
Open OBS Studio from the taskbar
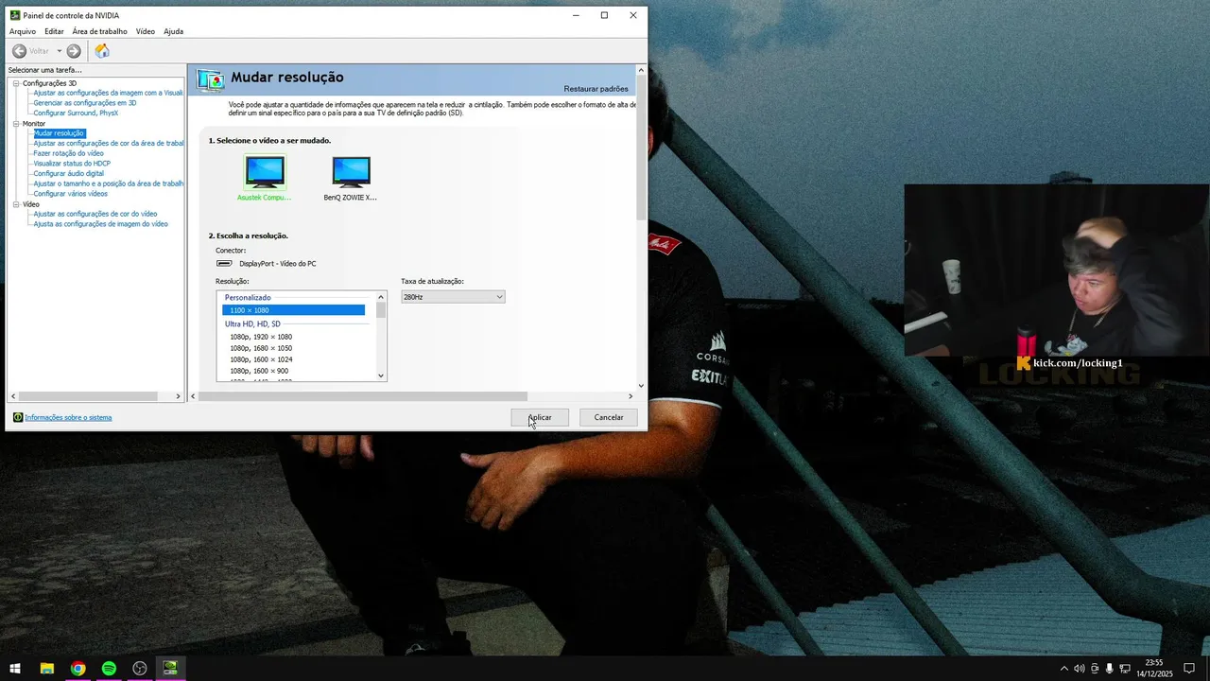click(140, 669)
